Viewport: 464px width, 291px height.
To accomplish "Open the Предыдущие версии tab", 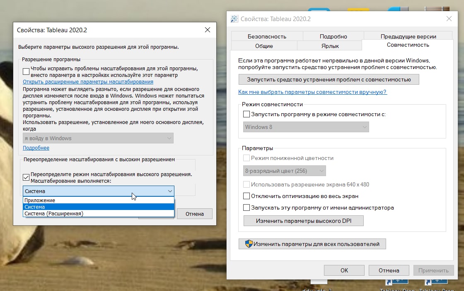I will (x=408, y=36).
